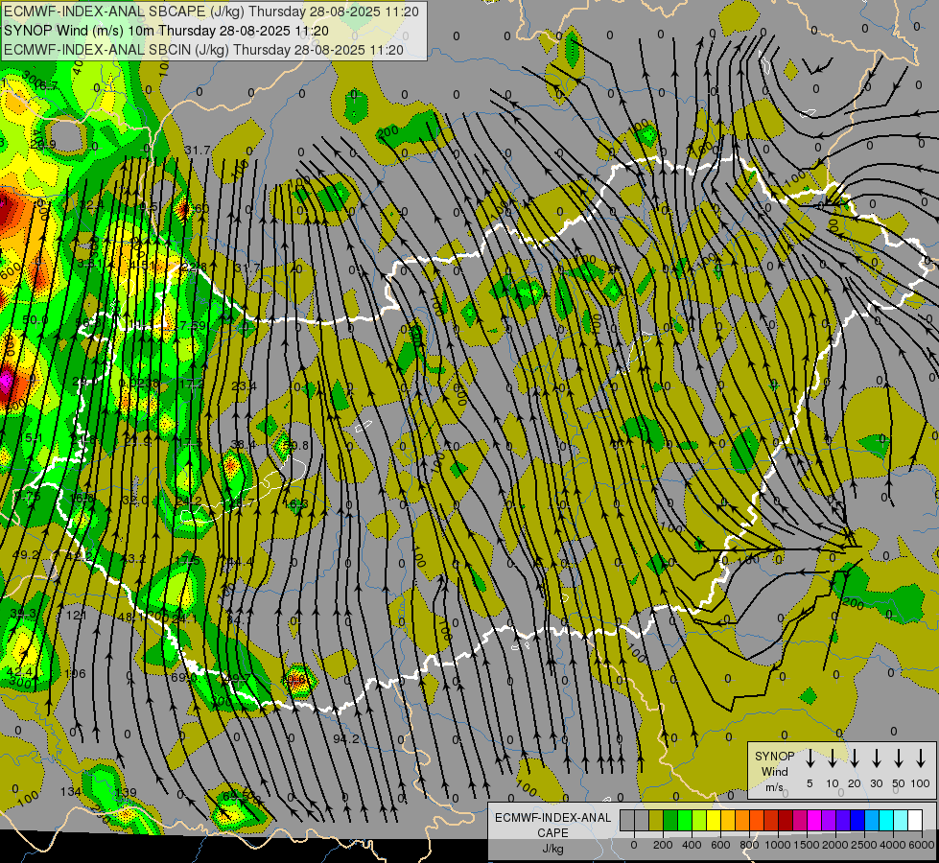Pick the dark red swatch in CAPE legend

[786, 821]
